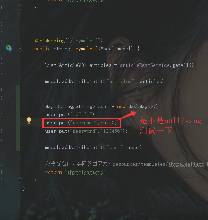The image size is (208, 220).
Task: Click the s: parameter hint before "user"
Action: pyautogui.click(x=102, y=147)
